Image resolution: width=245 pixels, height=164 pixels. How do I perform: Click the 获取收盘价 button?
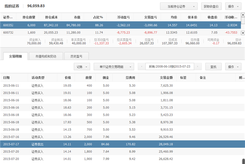[211, 6]
